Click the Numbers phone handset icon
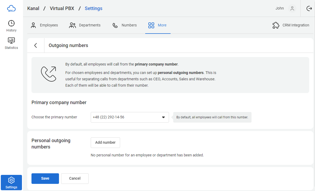The width and height of the screenshot is (315, 191). tap(115, 25)
